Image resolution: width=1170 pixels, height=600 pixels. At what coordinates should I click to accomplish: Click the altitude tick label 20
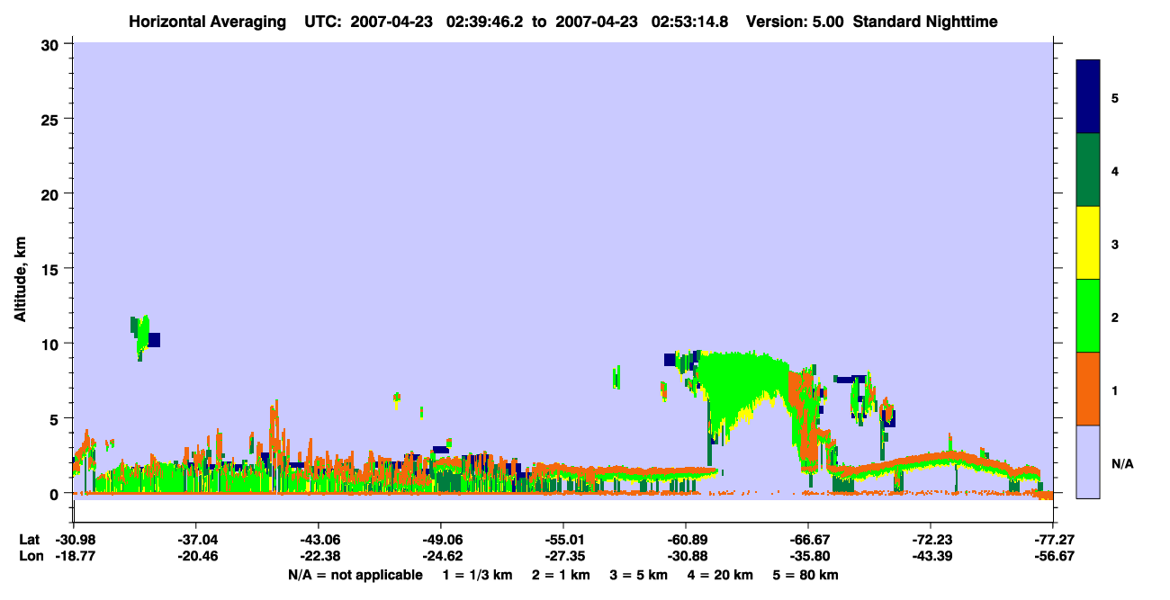click(x=52, y=193)
